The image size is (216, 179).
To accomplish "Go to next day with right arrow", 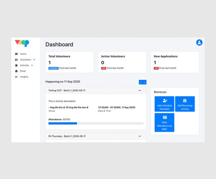I will 144,82.
